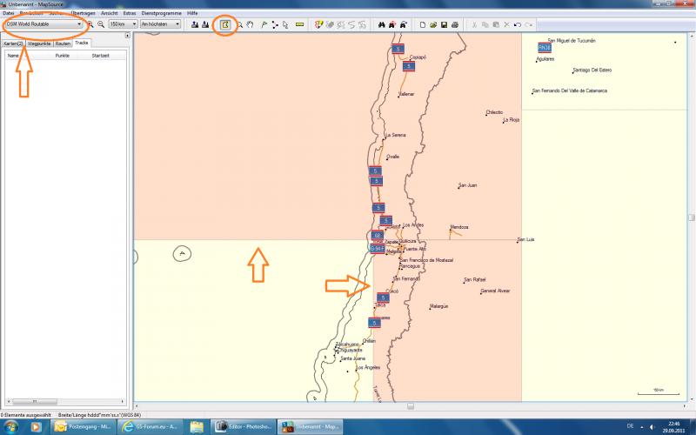Select the Measure distance ruler tool
Viewport: 696px width, 435px height.
point(299,24)
